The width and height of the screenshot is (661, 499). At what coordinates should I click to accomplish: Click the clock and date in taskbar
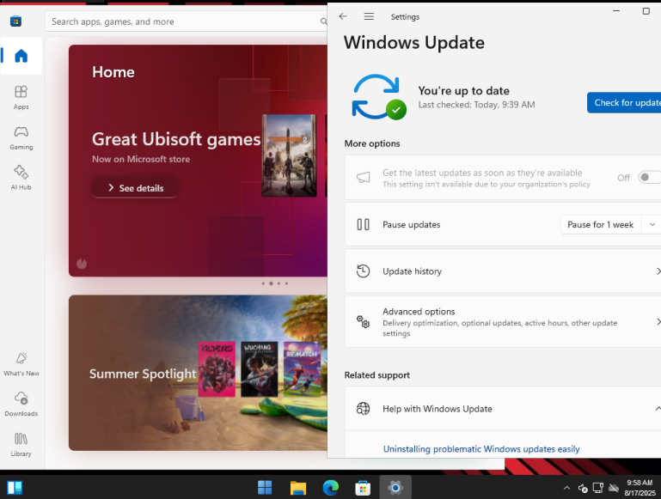[x=640, y=488]
